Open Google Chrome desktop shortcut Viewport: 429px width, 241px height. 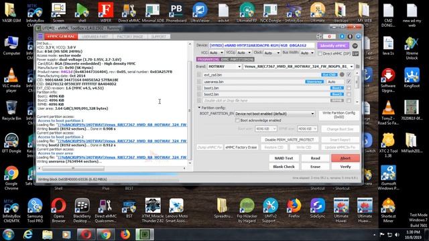(11, 177)
